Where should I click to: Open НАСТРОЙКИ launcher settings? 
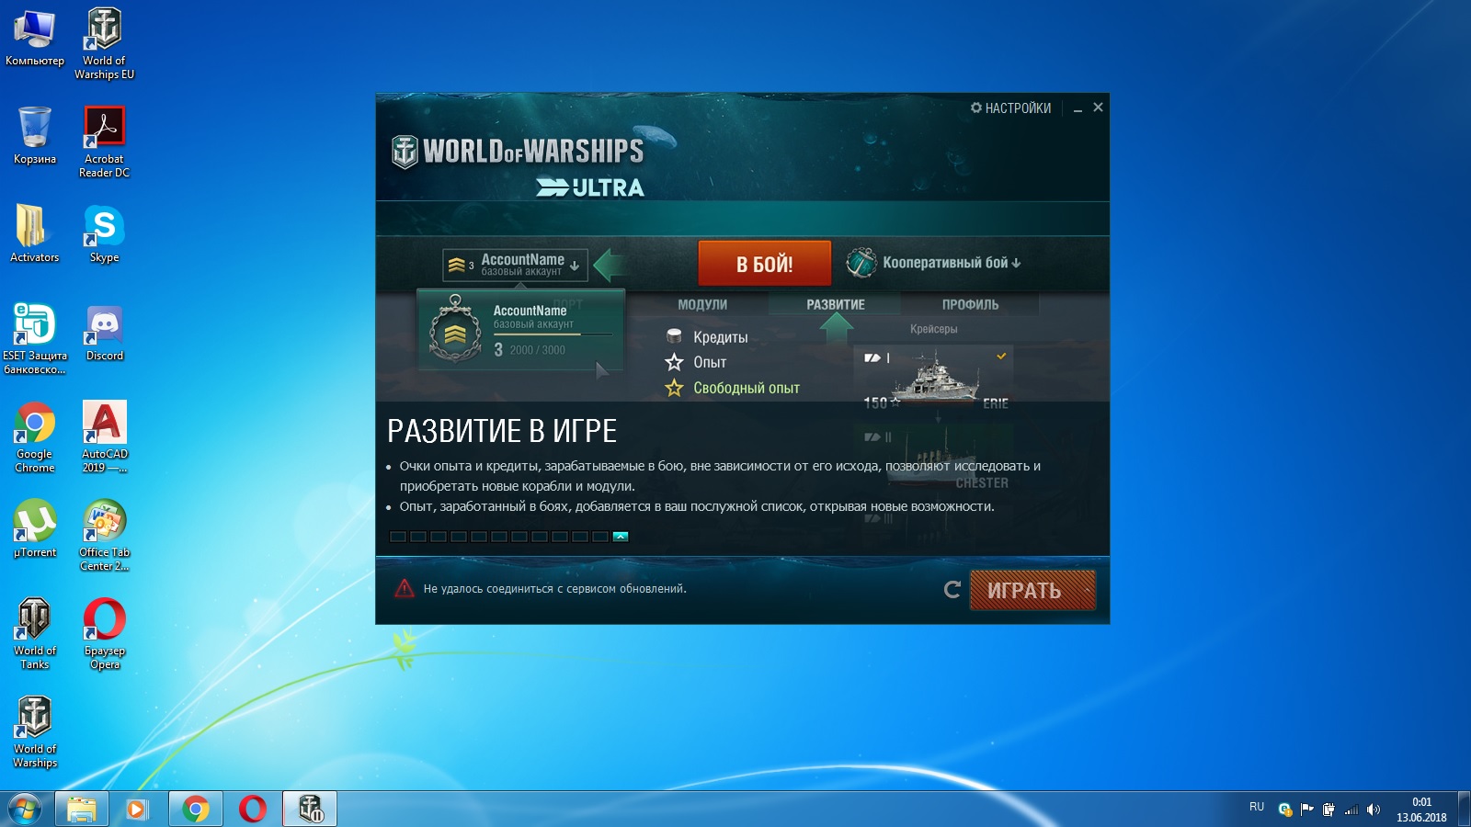coord(1011,108)
